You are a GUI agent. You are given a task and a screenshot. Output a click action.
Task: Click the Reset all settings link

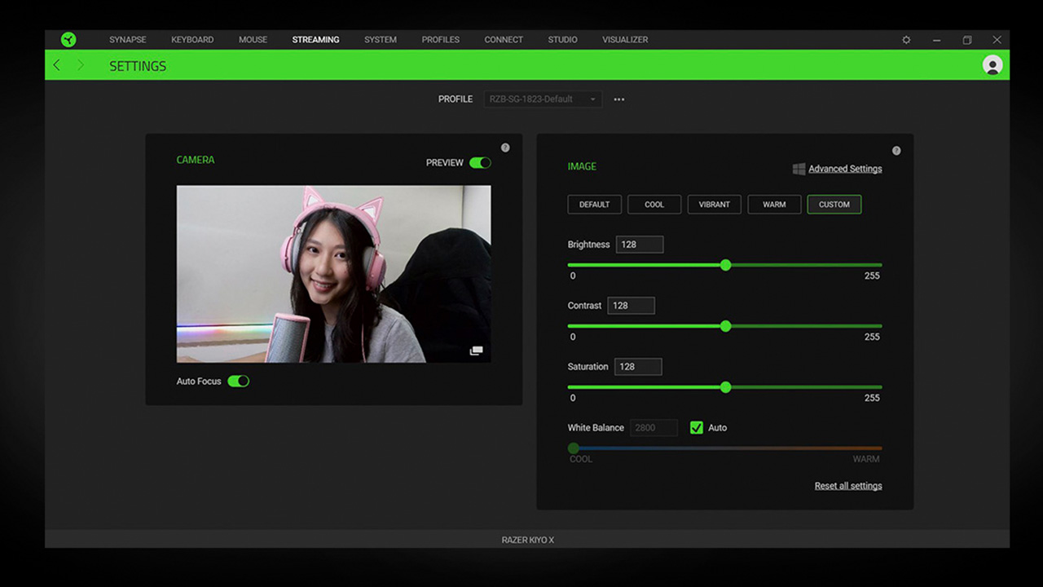(848, 485)
